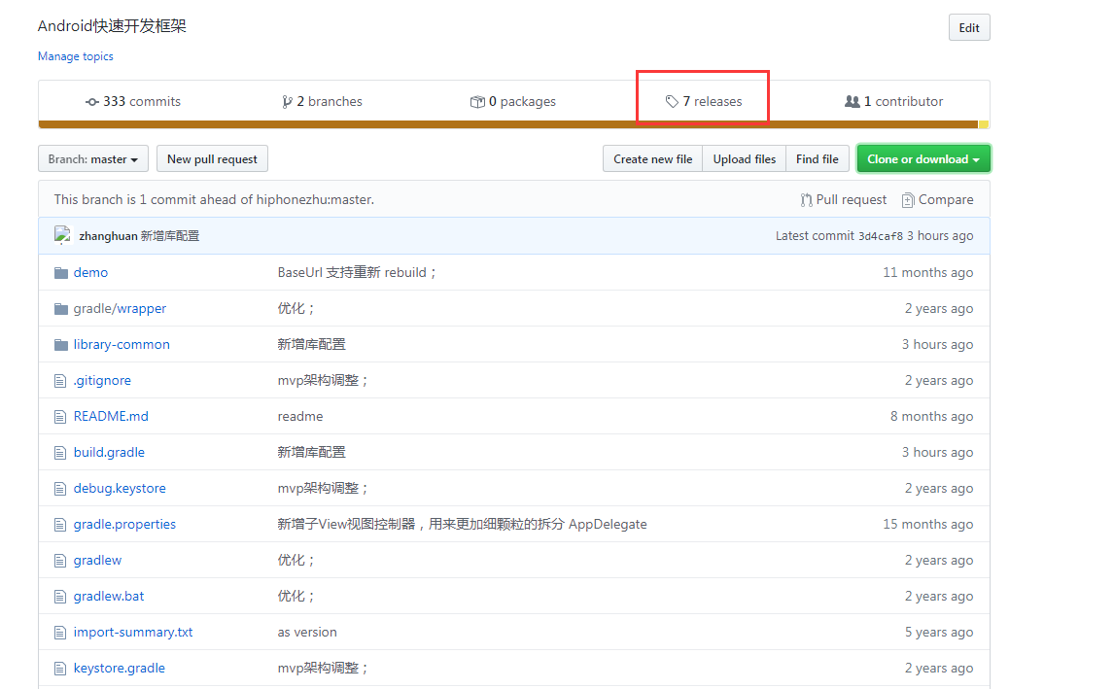Click the file icon for gradle.properties
This screenshot has height=689, width=1114.
point(60,525)
